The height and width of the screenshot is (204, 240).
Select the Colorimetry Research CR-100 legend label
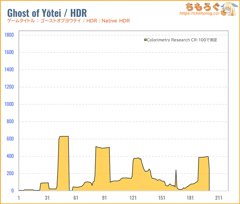[x=182, y=40]
